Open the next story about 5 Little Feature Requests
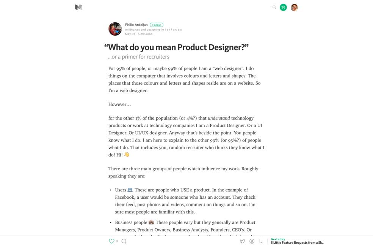373x246 pixels. click(297, 243)
